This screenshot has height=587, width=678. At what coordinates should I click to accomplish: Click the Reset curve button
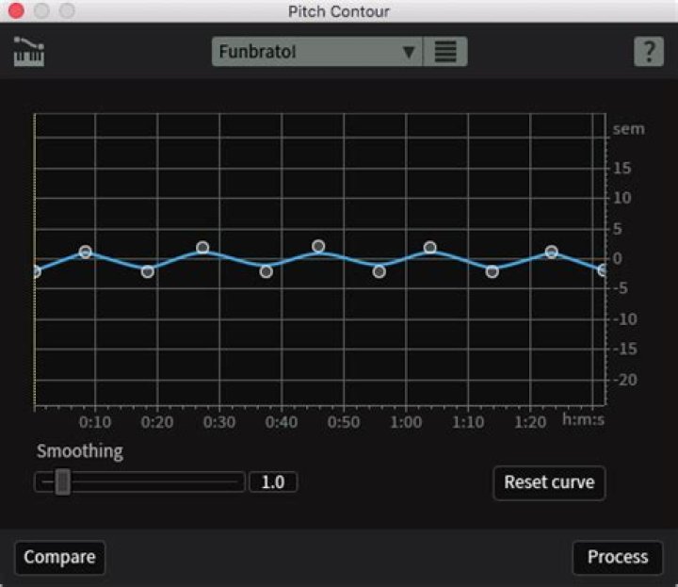coord(549,482)
